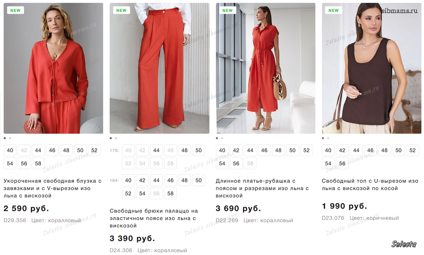The width and height of the screenshot is (424, 255).
Task: Click the NEW badge on coral blouse photo
Action: tap(15, 10)
